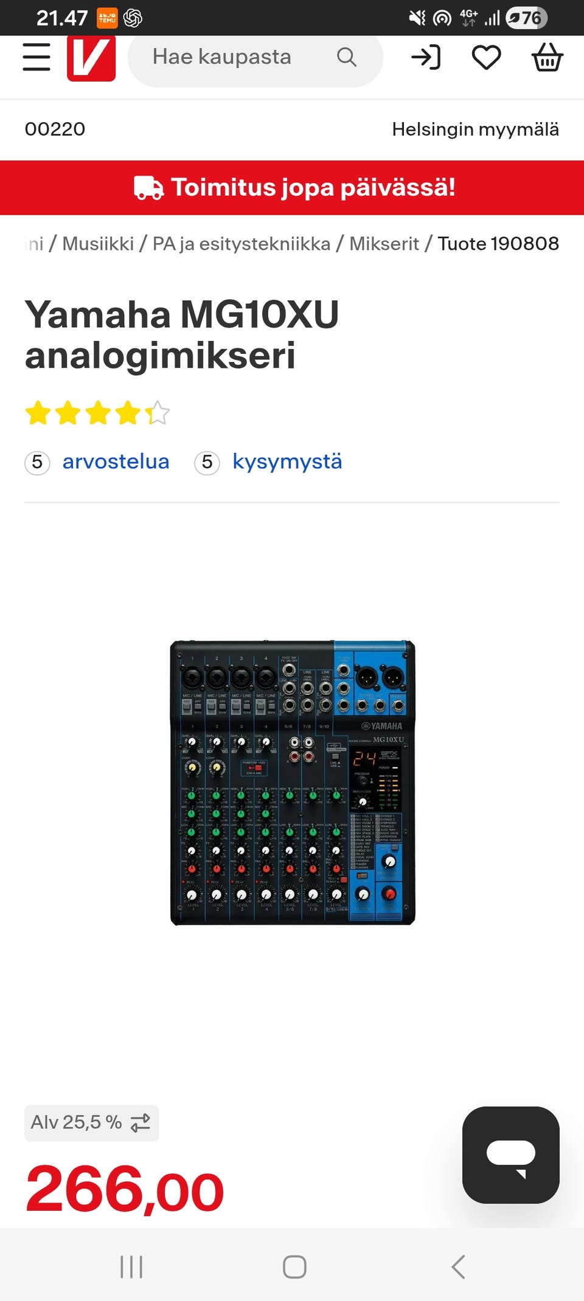Image resolution: width=584 pixels, height=1301 pixels.
Task: Open the chat support bubble
Action: click(511, 1154)
